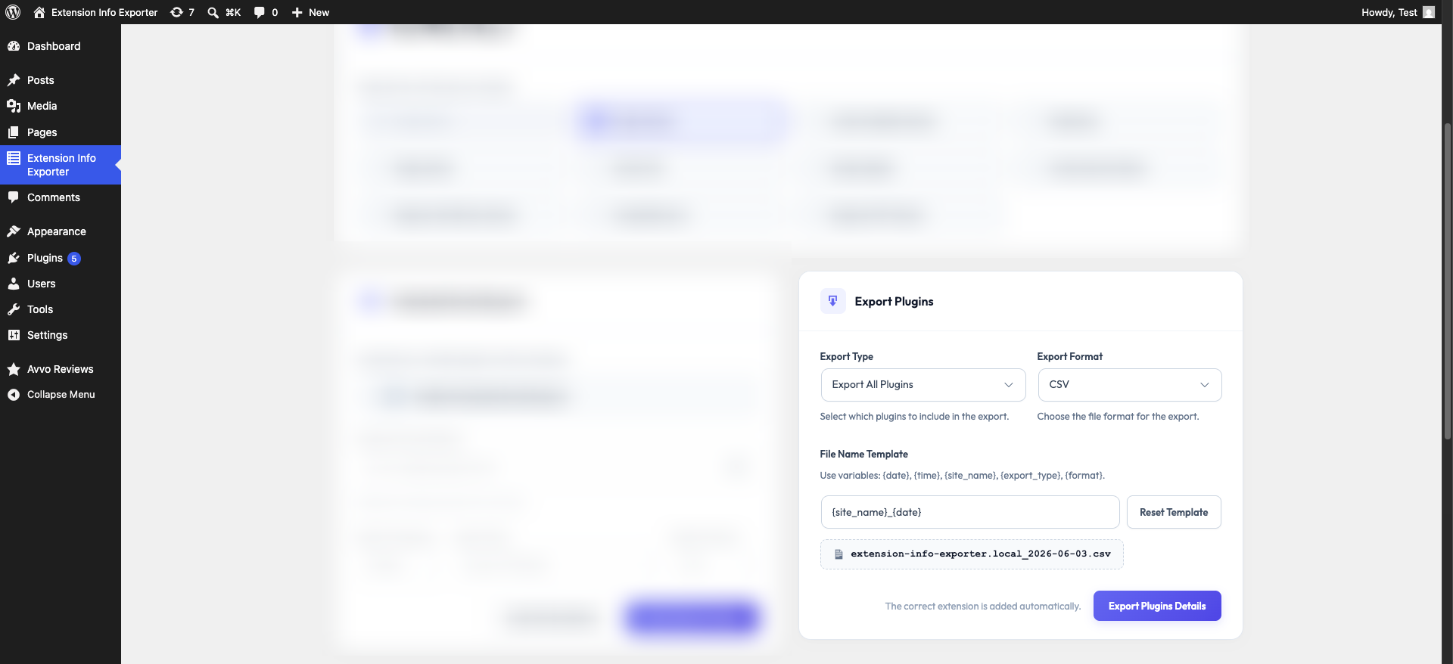
Task: Click the Plugins plug icon
Action: pos(14,258)
